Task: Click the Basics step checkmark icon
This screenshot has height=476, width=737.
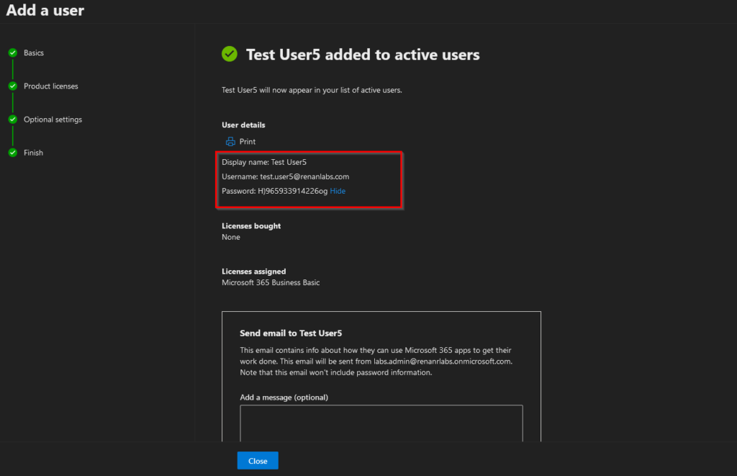Action: point(13,53)
